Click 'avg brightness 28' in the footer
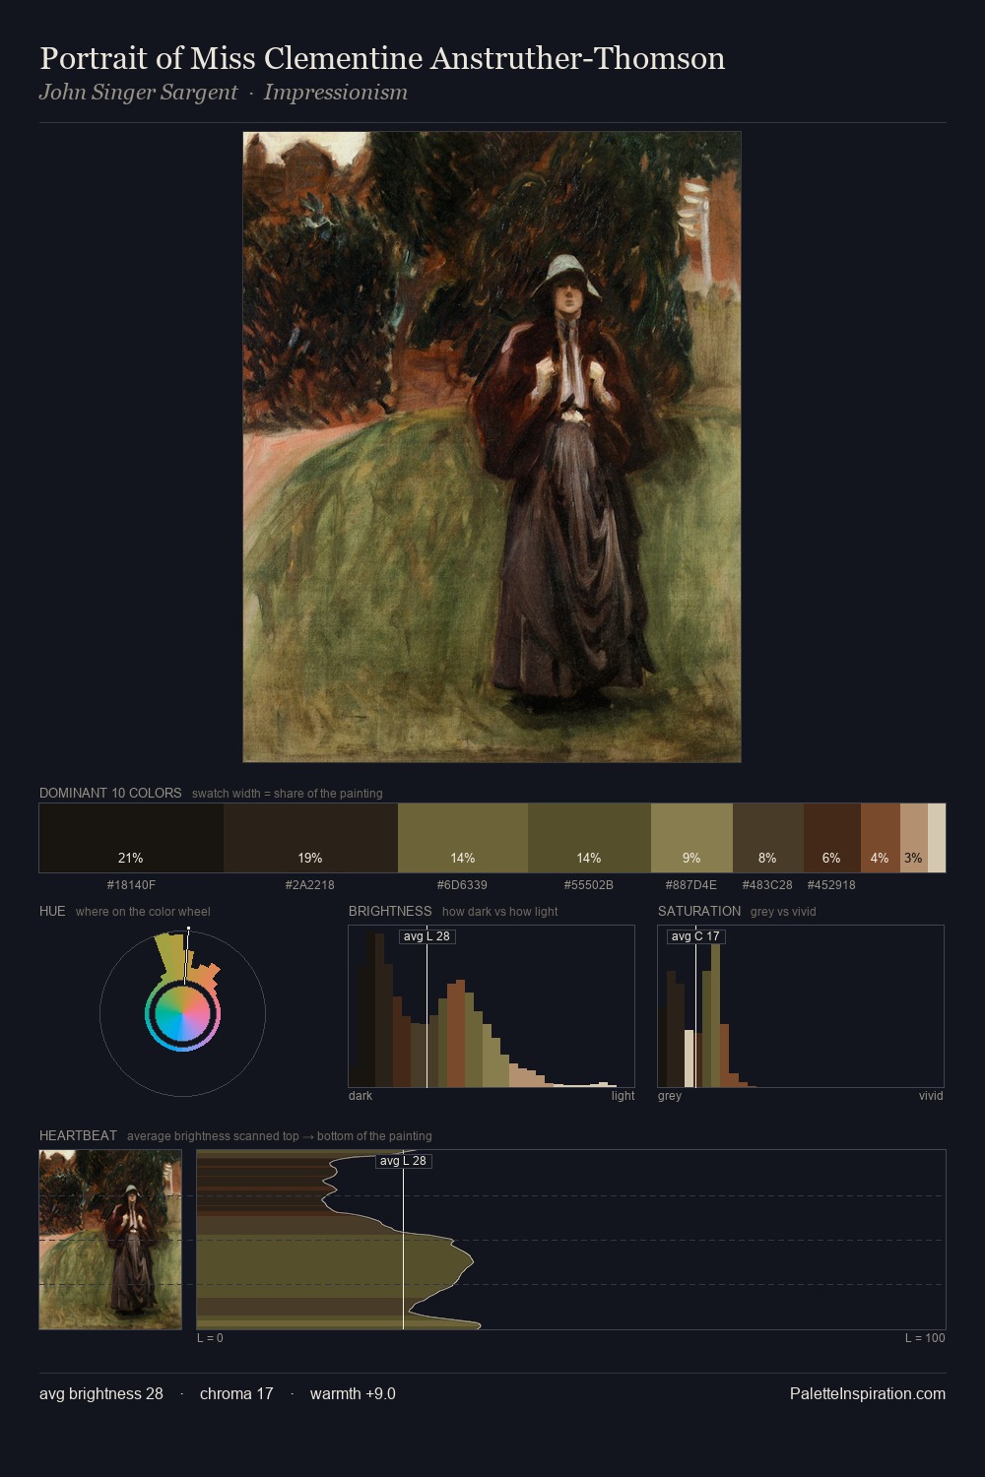 click(101, 1393)
